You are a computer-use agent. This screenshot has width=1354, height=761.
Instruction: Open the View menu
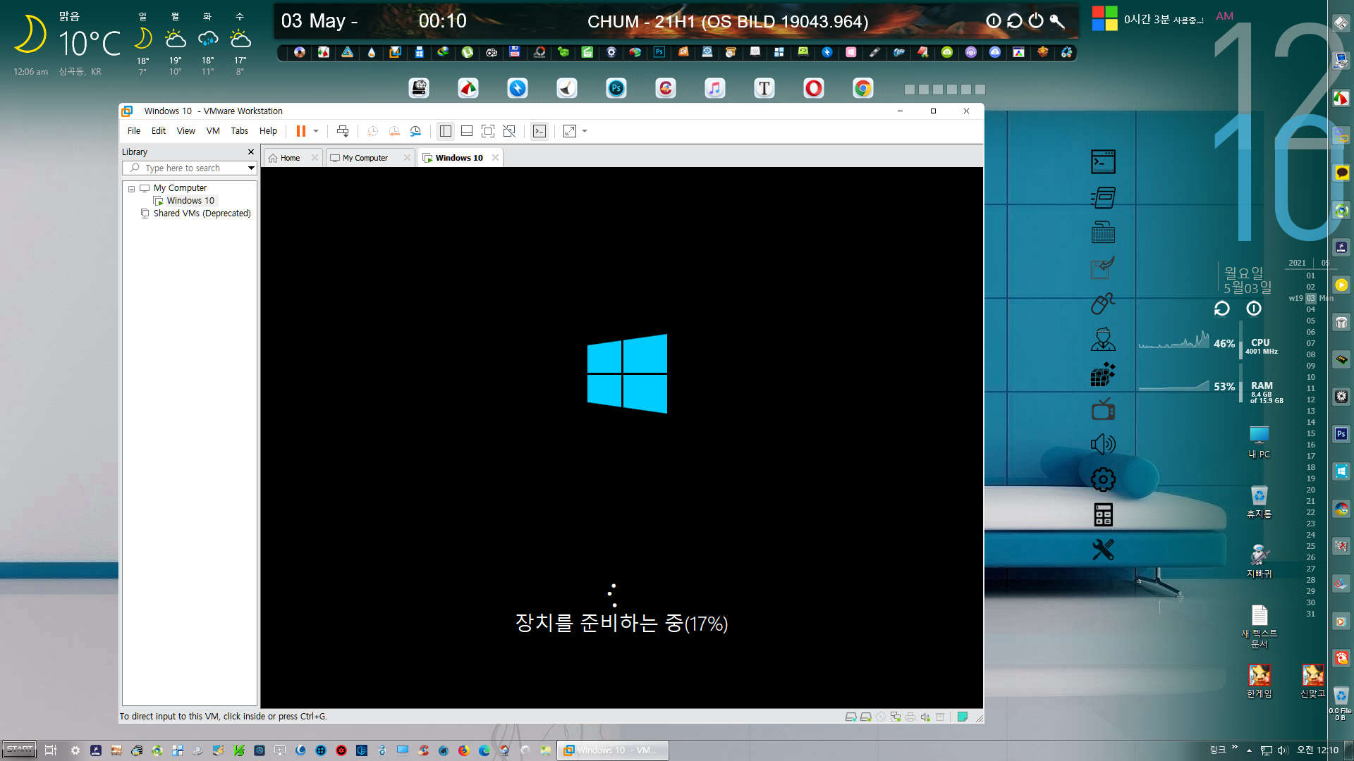click(186, 131)
